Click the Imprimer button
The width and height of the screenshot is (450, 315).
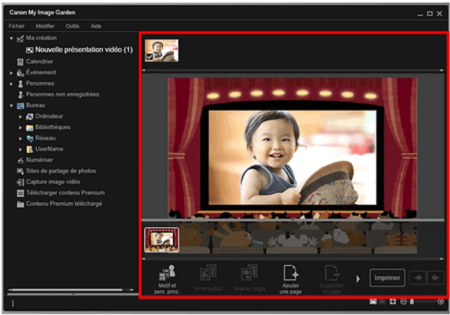(x=387, y=278)
